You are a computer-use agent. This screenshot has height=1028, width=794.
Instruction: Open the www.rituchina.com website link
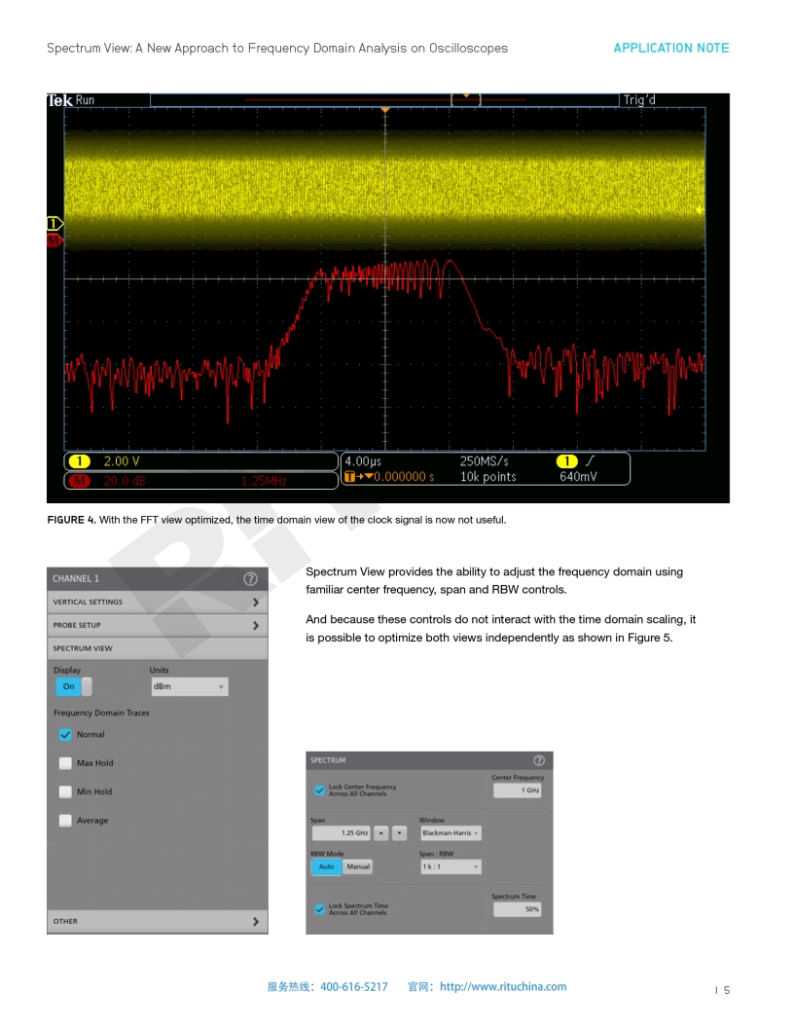pyautogui.click(x=502, y=986)
